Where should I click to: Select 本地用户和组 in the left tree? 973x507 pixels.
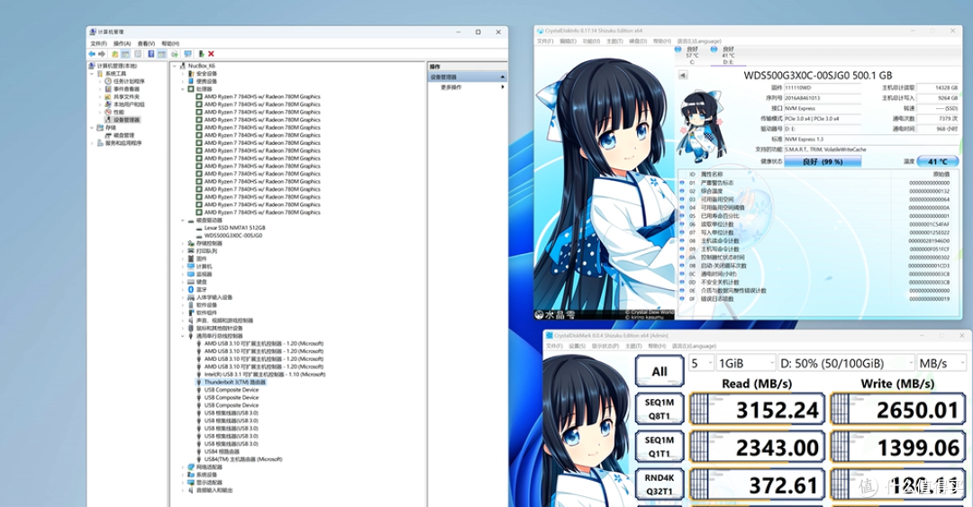pyautogui.click(x=129, y=104)
